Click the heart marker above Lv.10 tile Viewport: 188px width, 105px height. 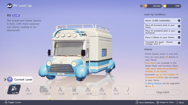(x=15, y=84)
